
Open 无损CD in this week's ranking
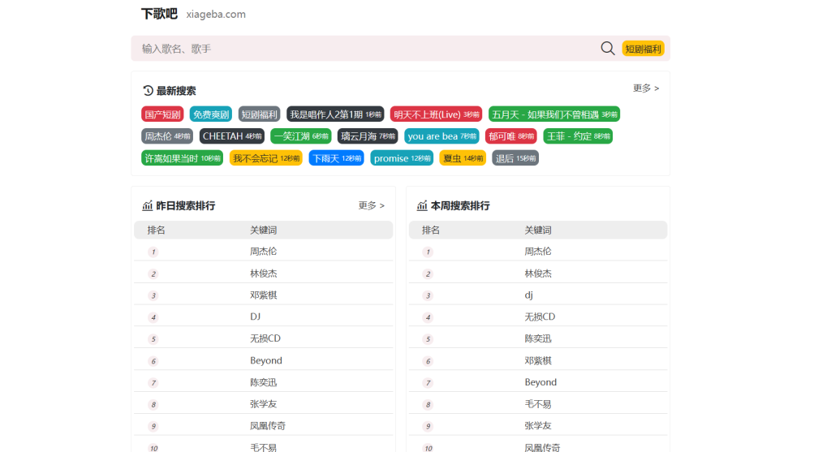540,316
